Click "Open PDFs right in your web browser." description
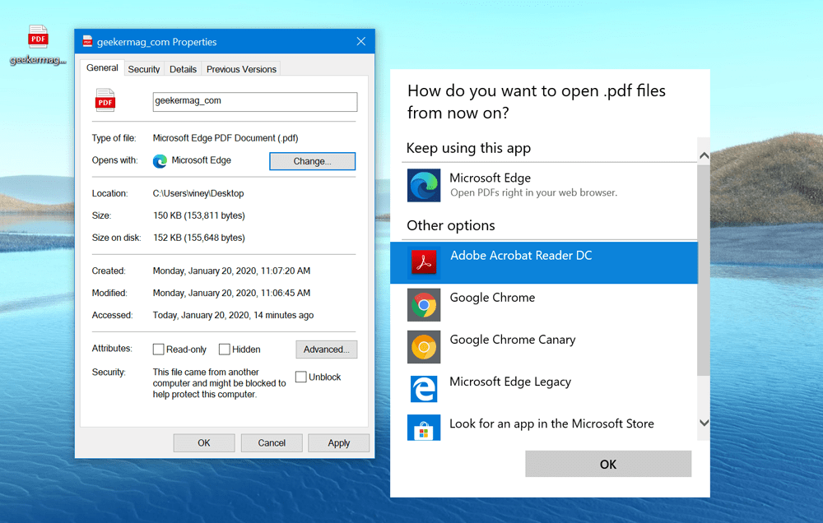Screen dimensions: 823x523 (x=534, y=192)
